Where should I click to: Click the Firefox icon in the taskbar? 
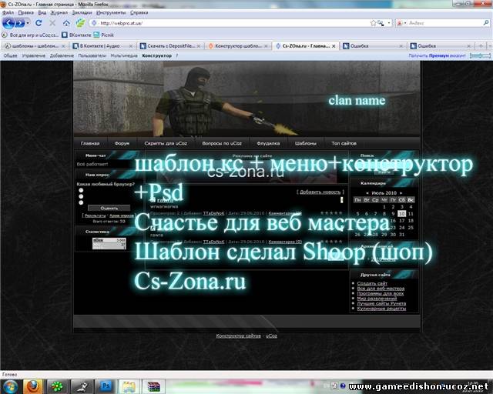pos(32,386)
